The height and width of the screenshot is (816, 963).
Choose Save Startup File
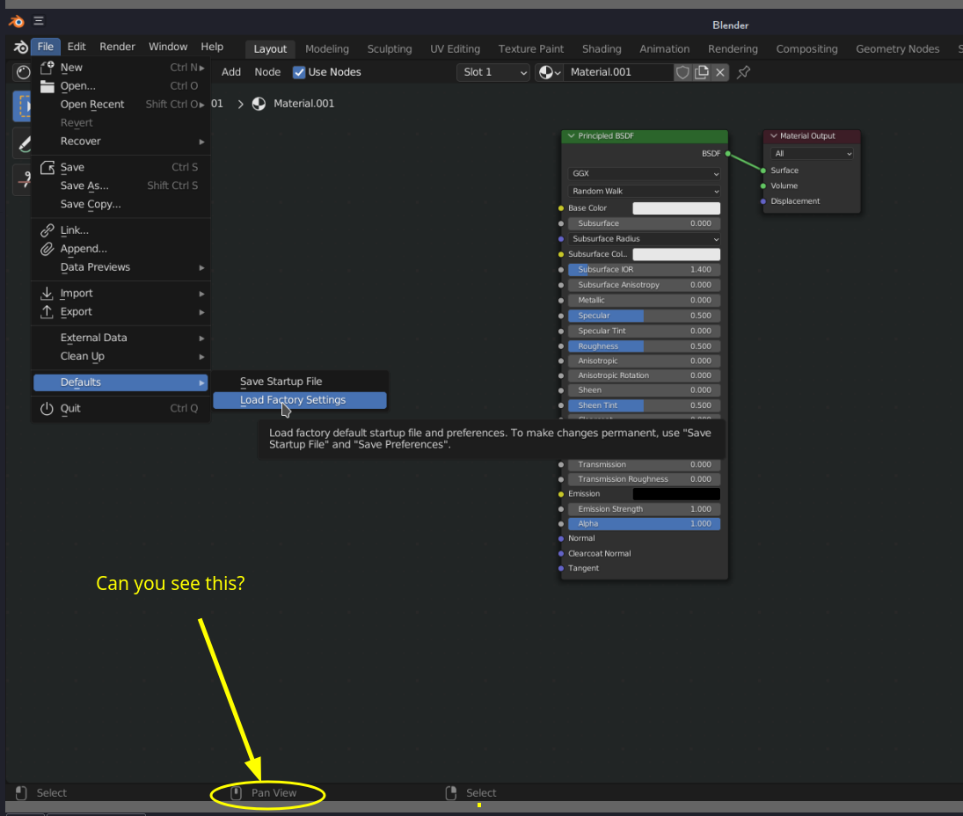tap(300, 382)
